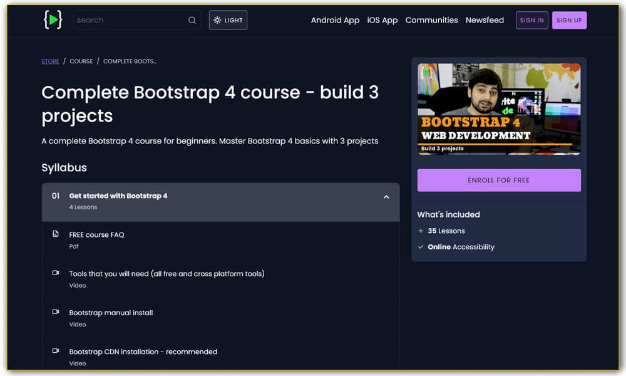626x376 pixels.
Task: Follow the STORE breadcrumb link
Action: 50,61
